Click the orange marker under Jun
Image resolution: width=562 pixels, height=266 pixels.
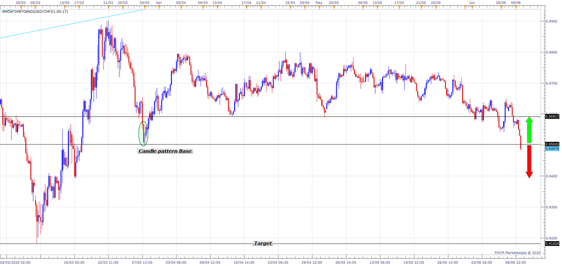[x=472, y=7]
